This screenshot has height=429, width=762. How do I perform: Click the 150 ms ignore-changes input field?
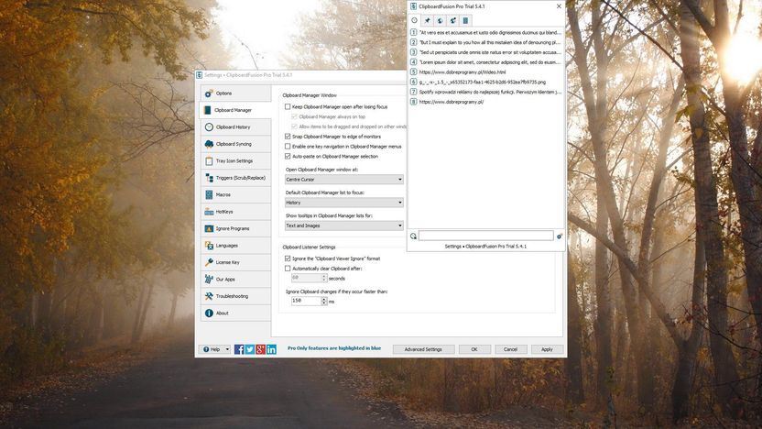pyautogui.click(x=306, y=301)
